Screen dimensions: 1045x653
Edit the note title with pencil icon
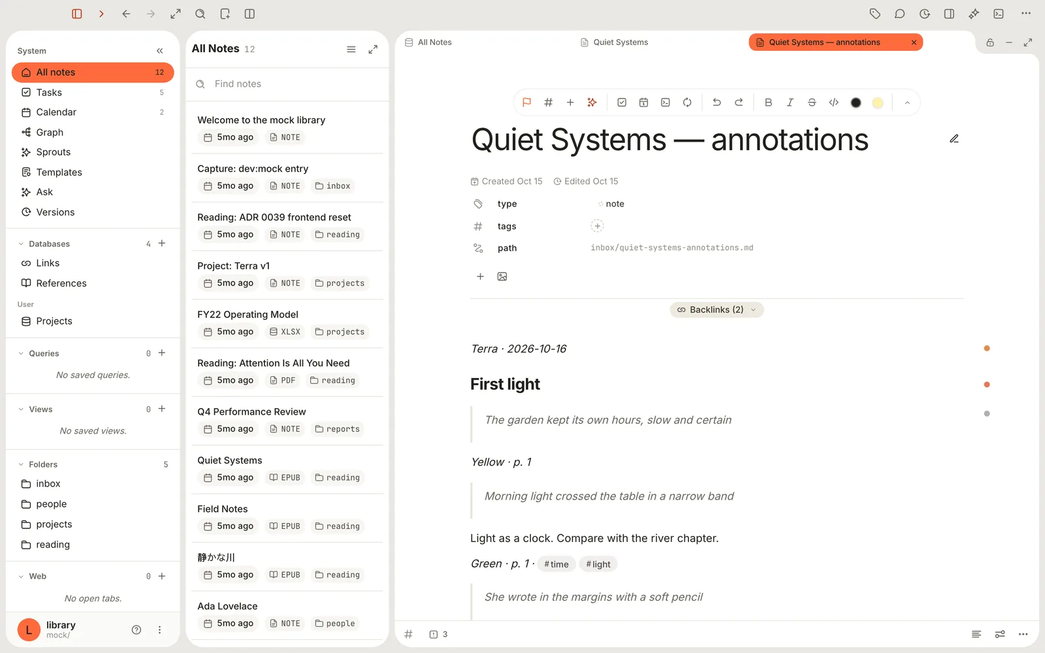[954, 138]
